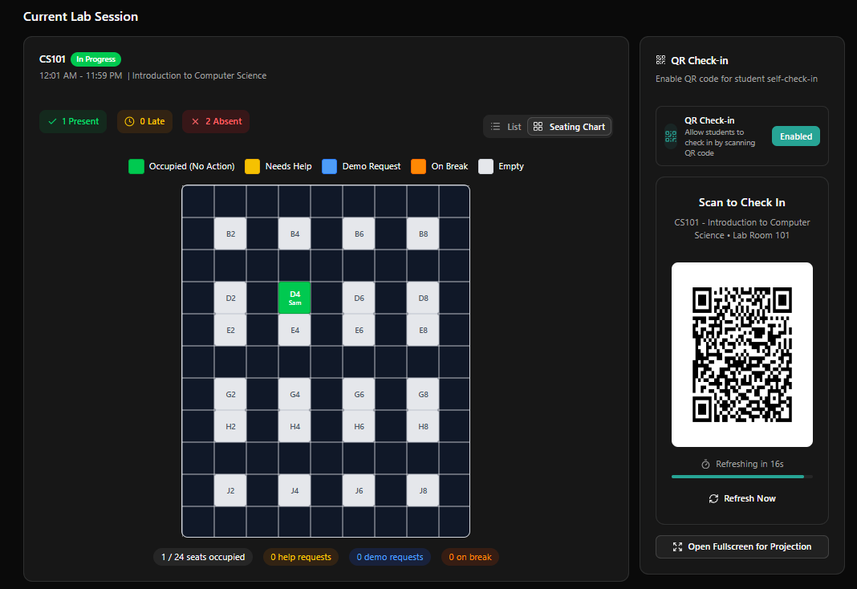Screen dimensions: 857x589
Task: Select seat B6
Action: [x=359, y=234]
